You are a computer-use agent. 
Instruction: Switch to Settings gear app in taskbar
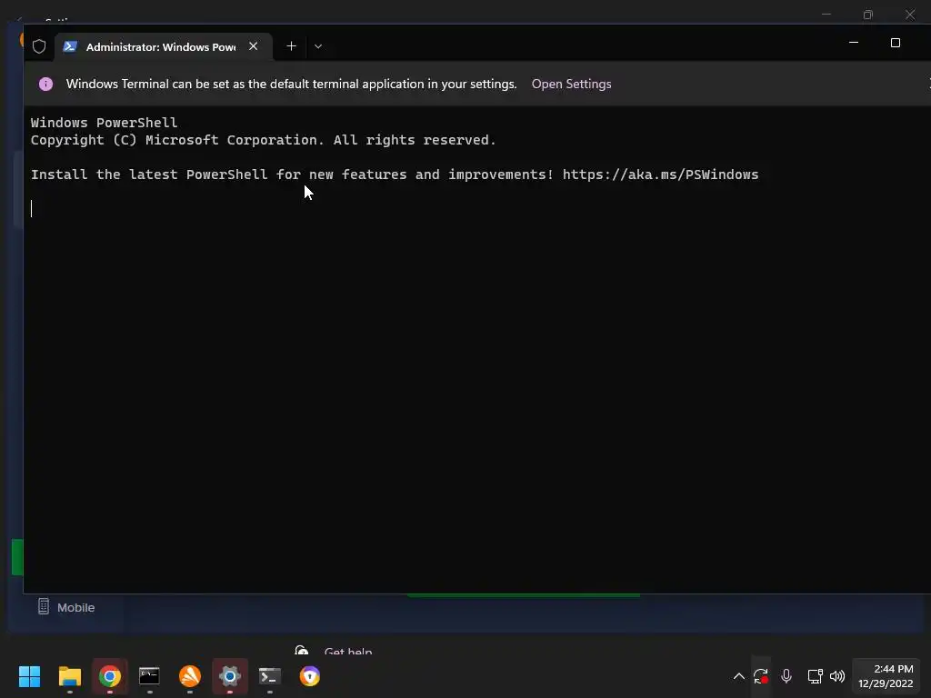pos(230,676)
